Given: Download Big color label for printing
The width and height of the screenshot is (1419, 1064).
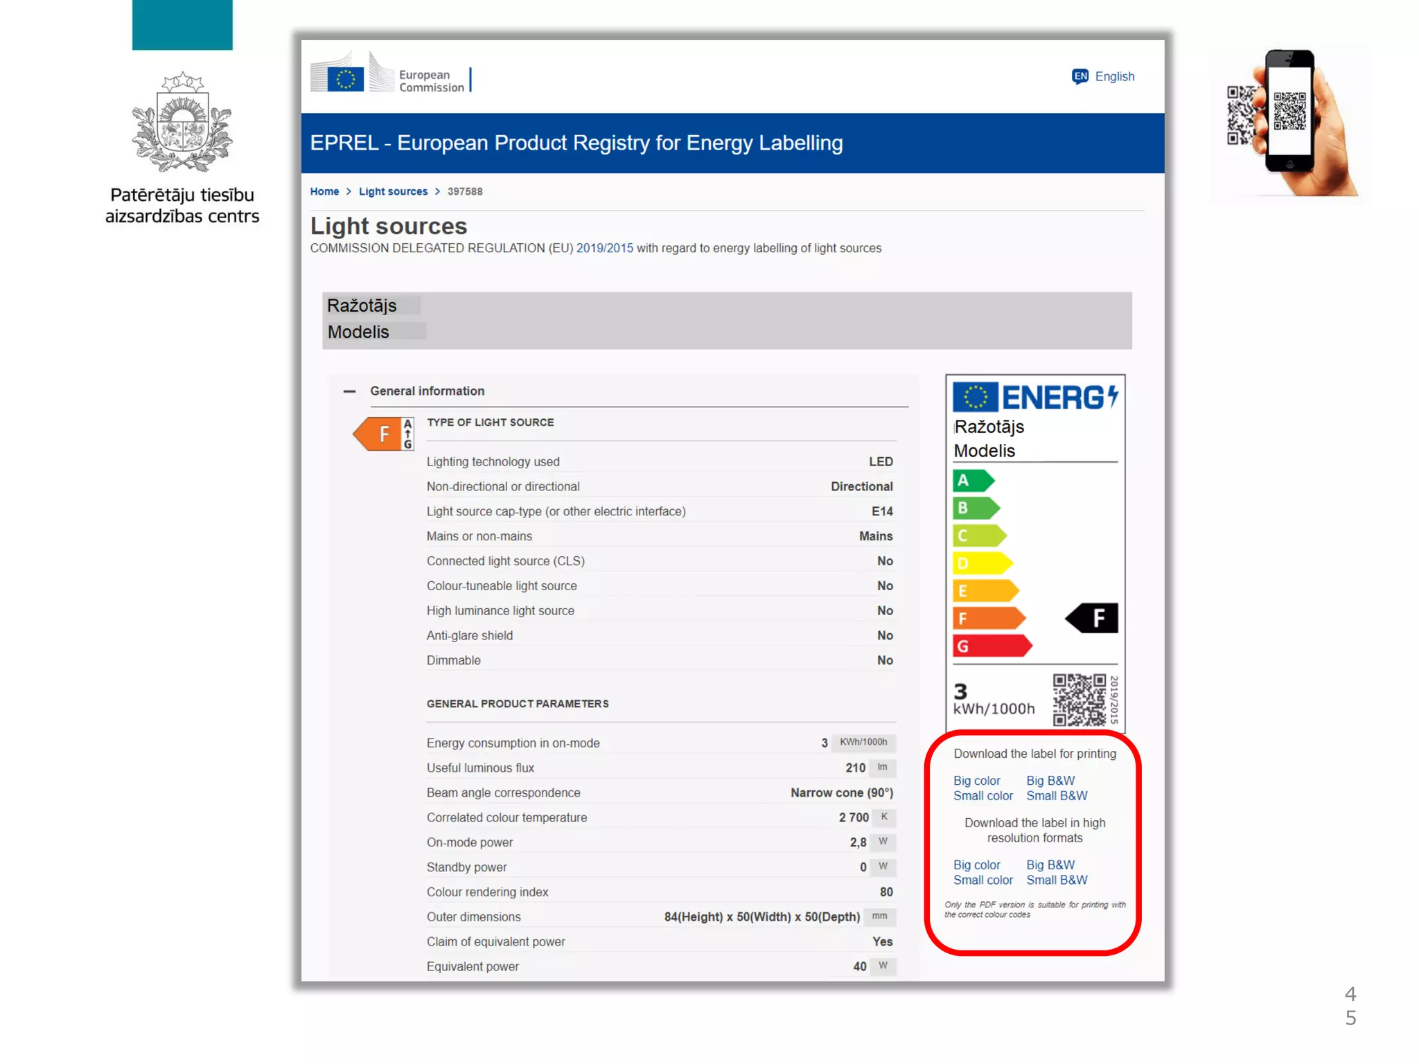Looking at the screenshot, I should click(976, 781).
